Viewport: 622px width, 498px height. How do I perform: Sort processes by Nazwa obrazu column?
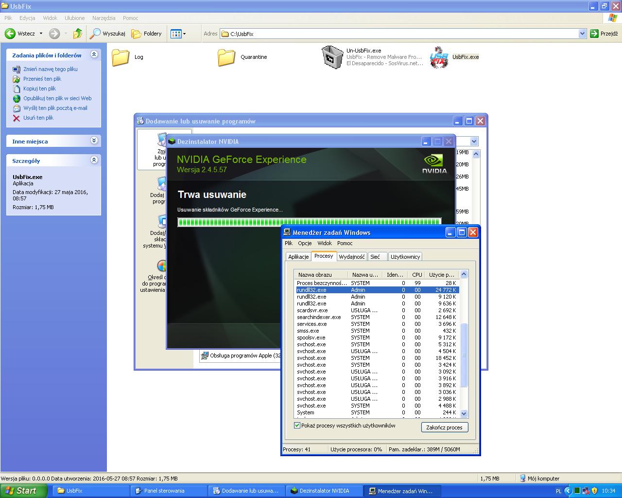coord(321,275)
